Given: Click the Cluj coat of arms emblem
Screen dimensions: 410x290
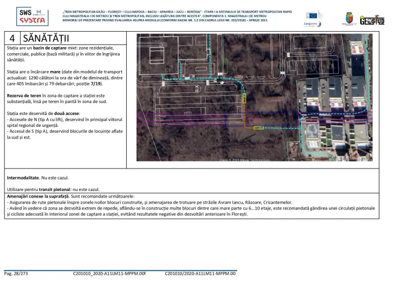Looking at the screenshot, I should point(348,19).
